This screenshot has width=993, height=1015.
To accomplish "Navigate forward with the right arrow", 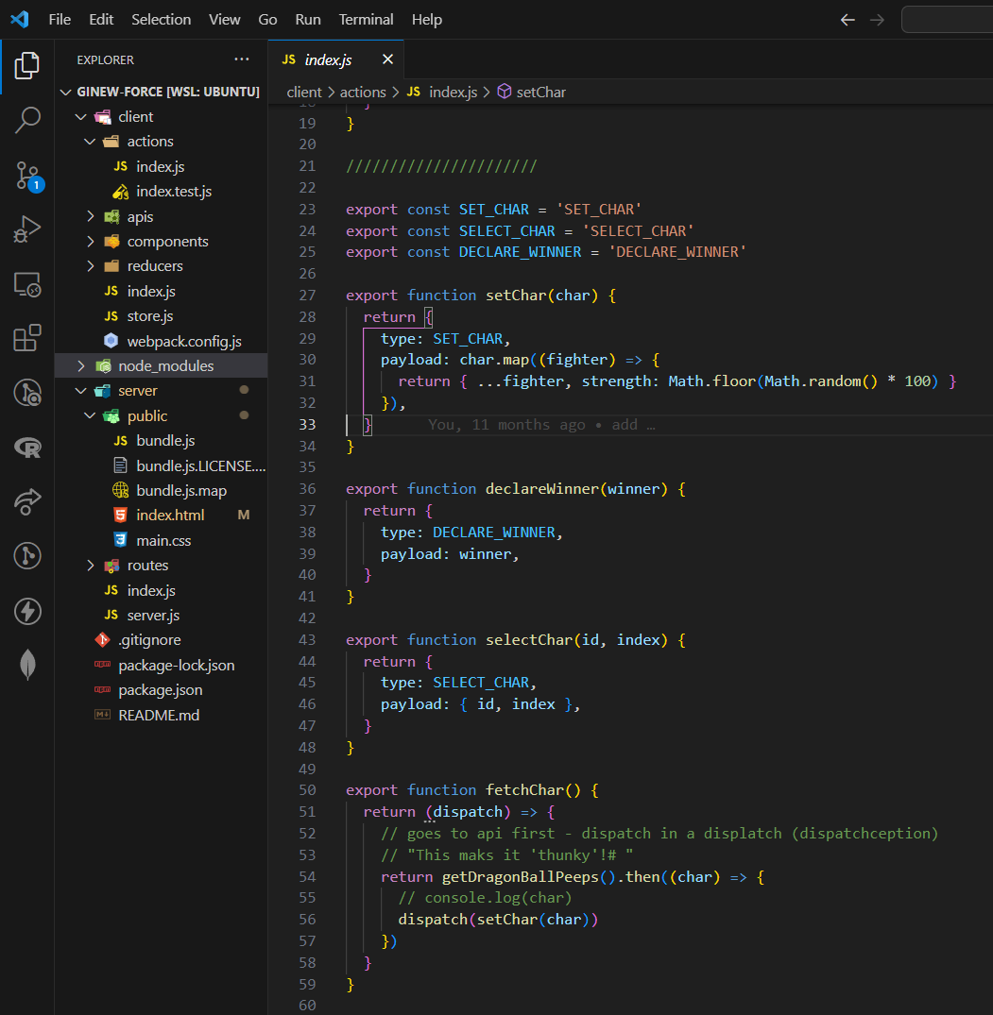I will pyautogui.click(x=877, y=20).
